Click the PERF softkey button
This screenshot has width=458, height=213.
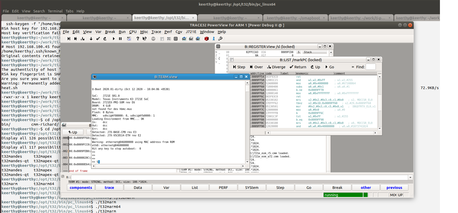223,187
